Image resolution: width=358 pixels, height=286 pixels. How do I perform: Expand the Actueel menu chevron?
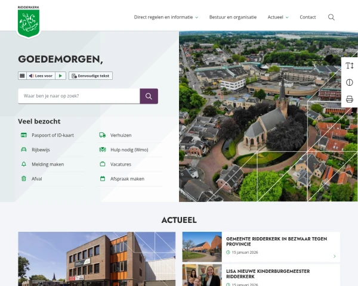pos(287,17)
